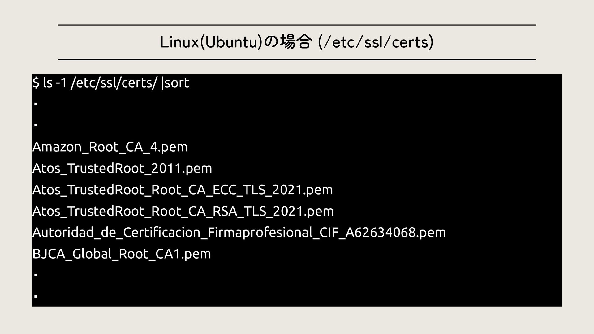Click the last dot in the terminal
Image resolution: width=594 pixels, height=334 pixels.
(x=36, y=296)
